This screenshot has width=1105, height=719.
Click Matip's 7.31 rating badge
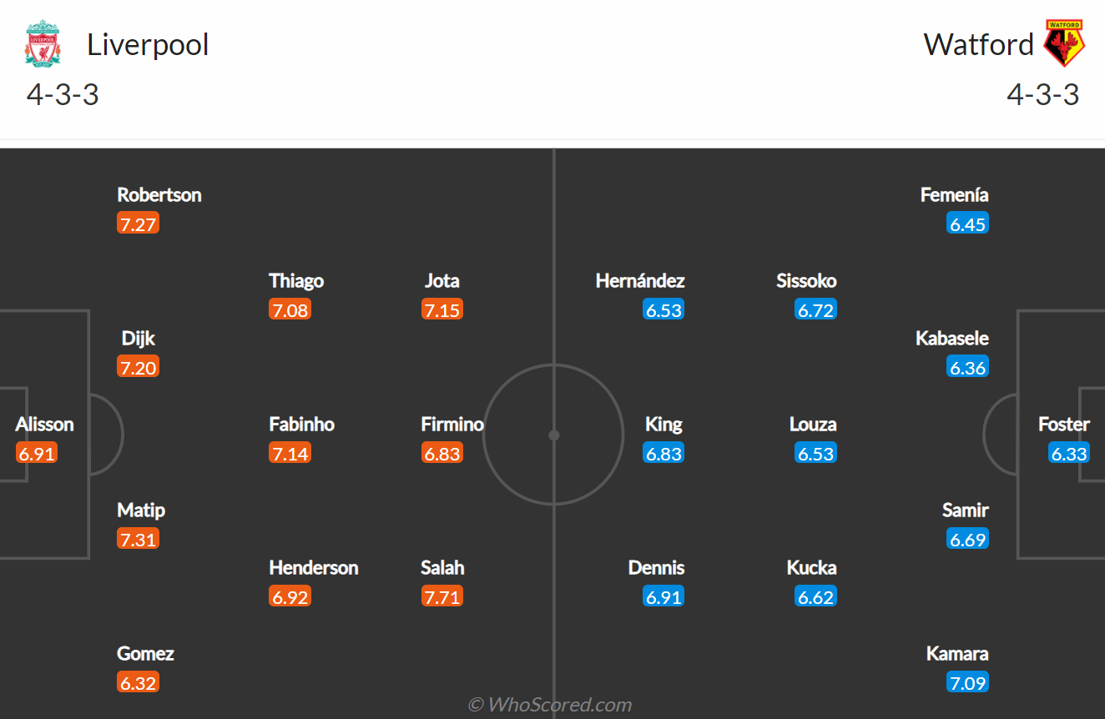pos(139,539)
